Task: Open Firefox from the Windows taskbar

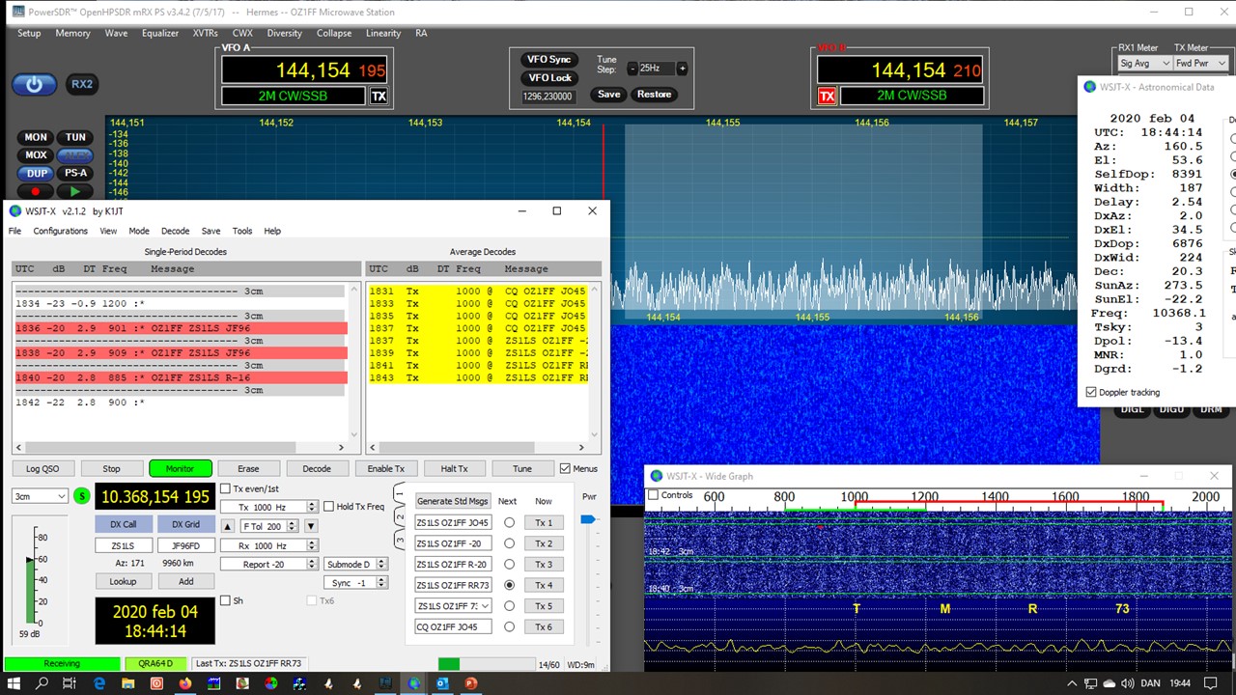Action: (x=185, y=683)
